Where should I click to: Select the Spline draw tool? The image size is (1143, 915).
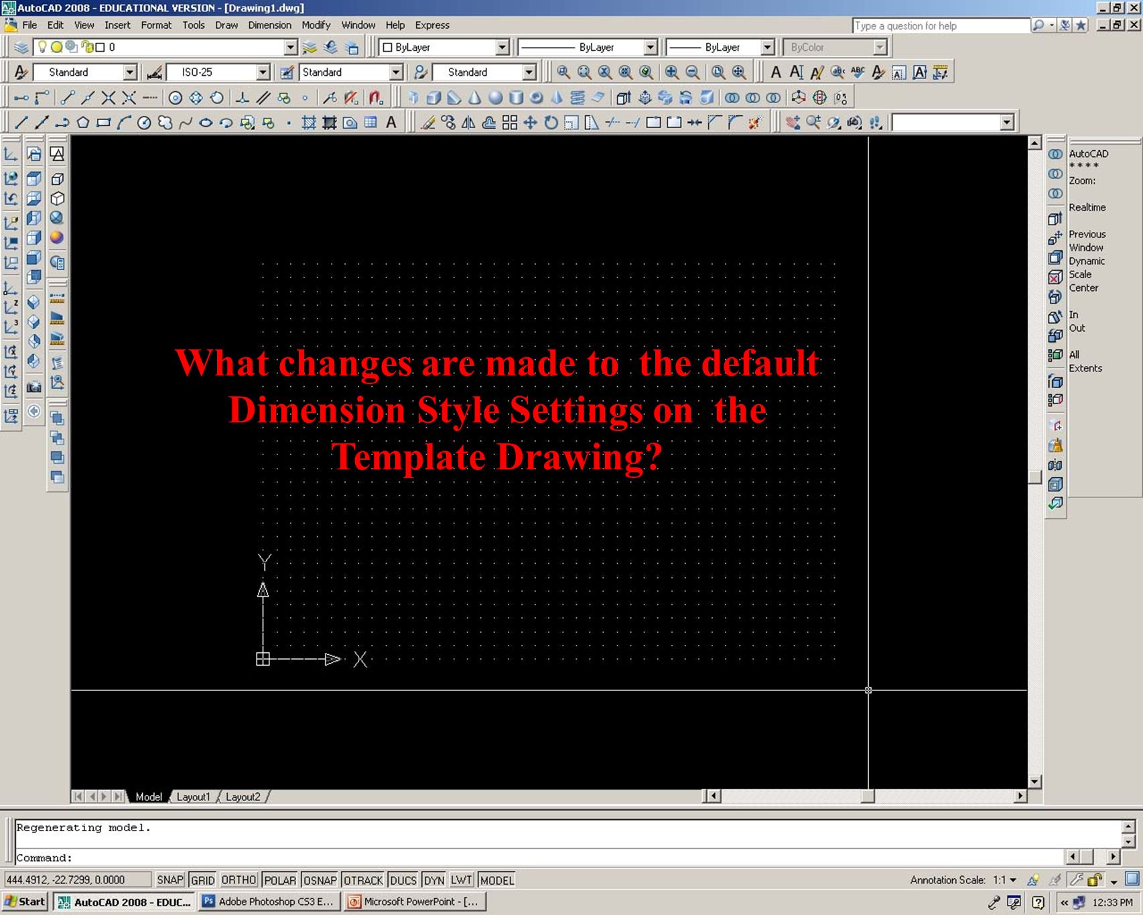[x=186, y=123]
